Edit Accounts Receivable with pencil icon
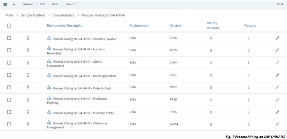This screenshot has width=287, height=139. pos(277,50)
